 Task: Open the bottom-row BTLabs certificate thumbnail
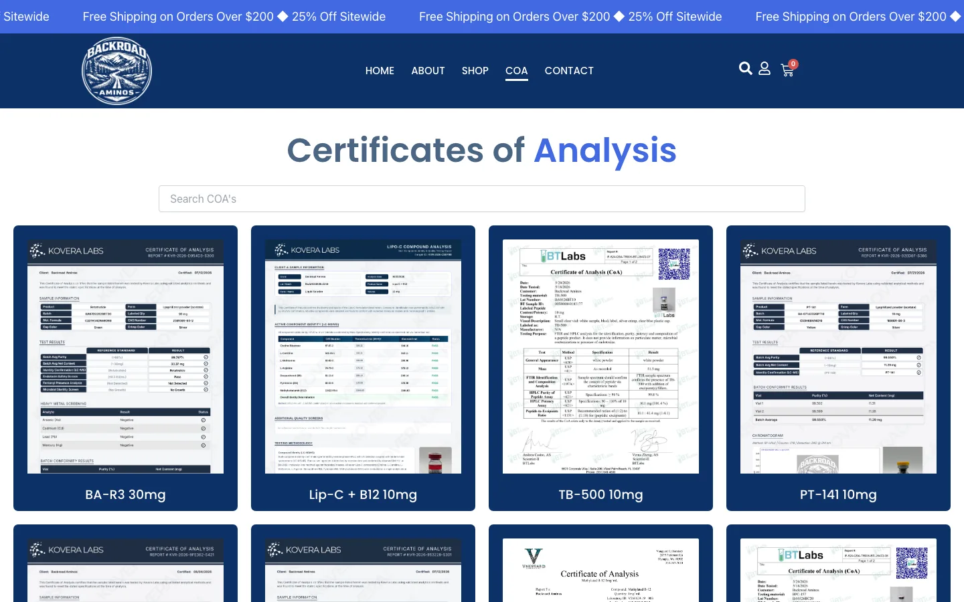838,570
